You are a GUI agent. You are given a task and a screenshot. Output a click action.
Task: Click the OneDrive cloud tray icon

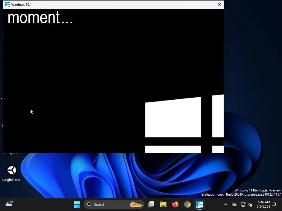[x=234, y=204]
